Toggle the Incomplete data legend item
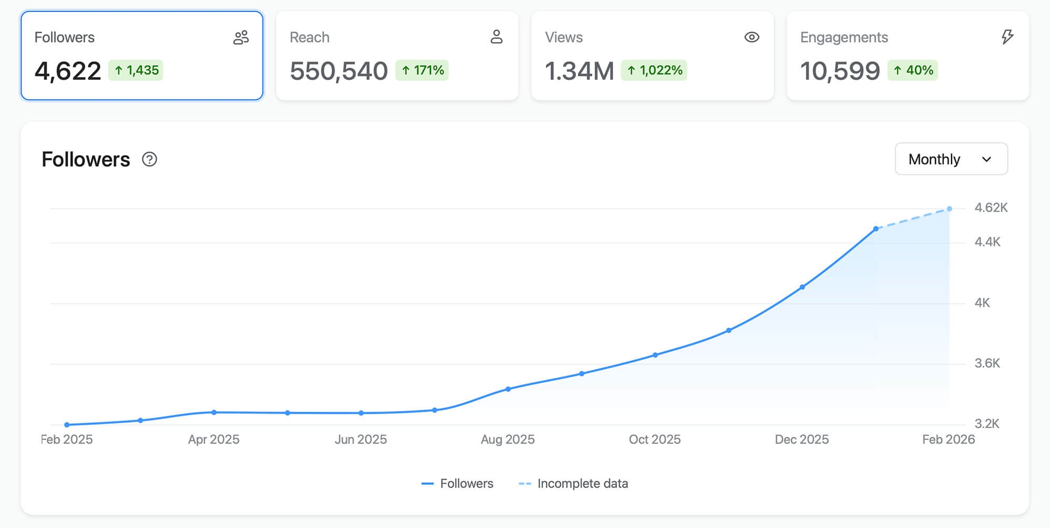 pos(573,483)
